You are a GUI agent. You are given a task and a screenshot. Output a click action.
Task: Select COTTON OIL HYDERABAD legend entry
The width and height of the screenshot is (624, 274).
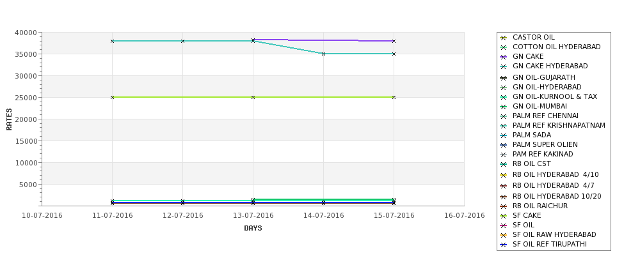tap(556, 47)
